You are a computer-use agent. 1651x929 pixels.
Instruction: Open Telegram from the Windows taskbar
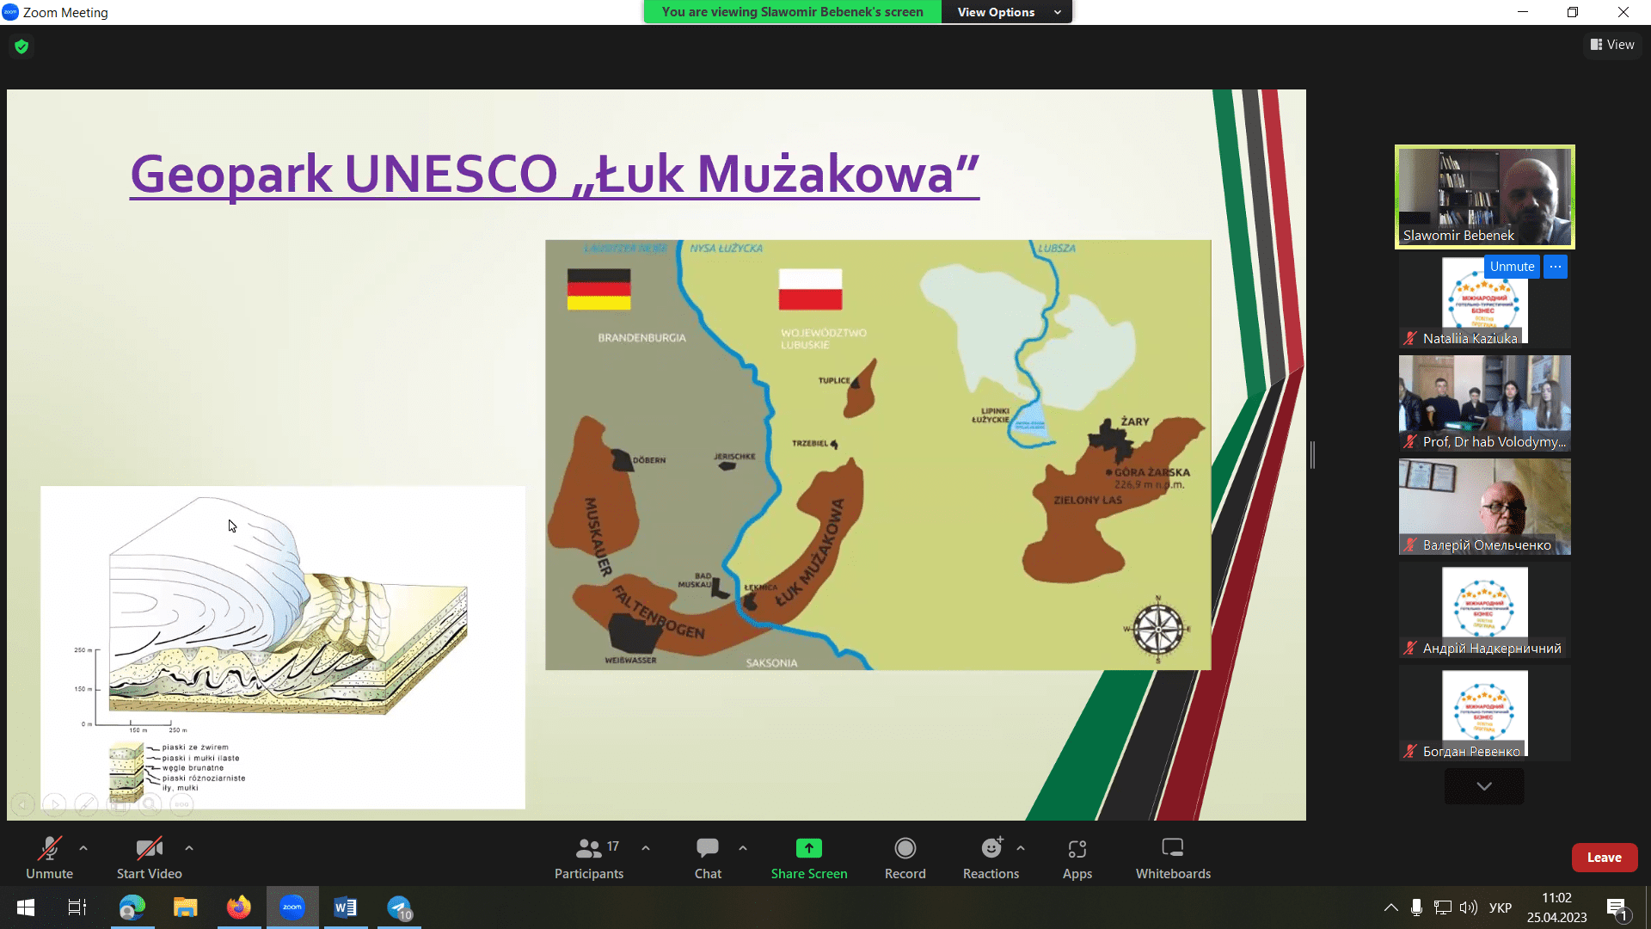click(399, 907)
